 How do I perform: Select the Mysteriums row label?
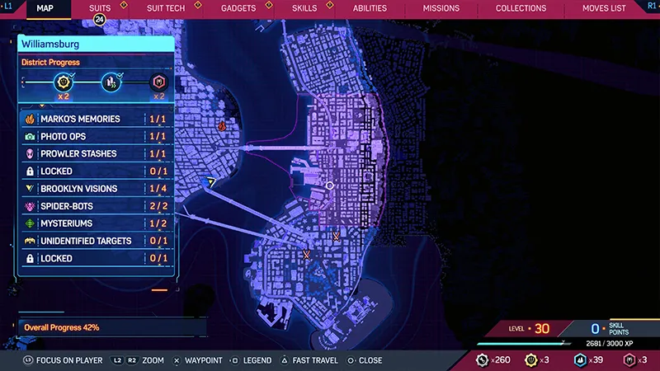coord(66,223)
